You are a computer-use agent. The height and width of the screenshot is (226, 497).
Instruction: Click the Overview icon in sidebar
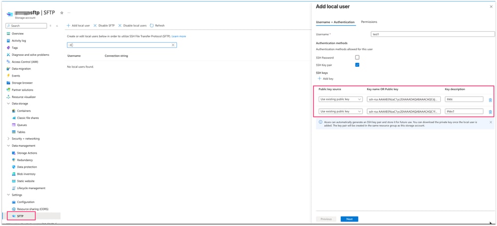8,33
